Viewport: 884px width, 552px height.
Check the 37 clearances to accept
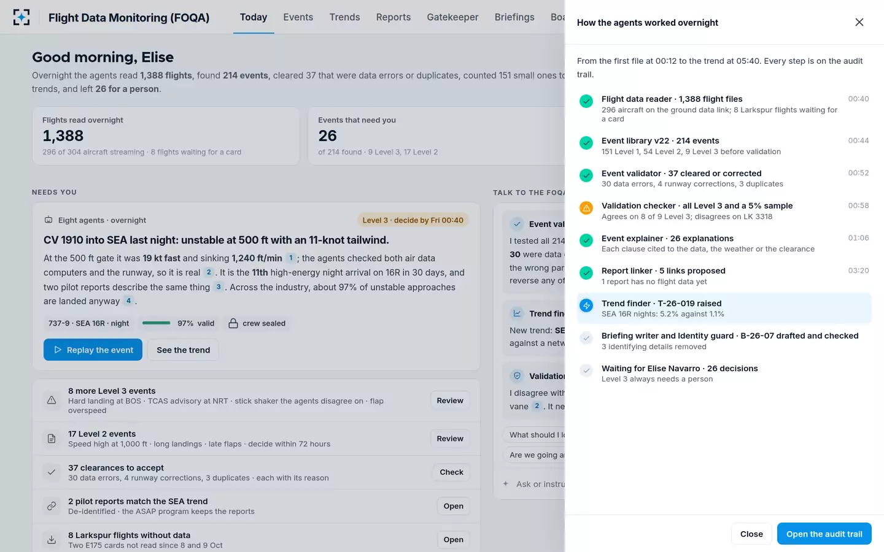coord(451,472)
